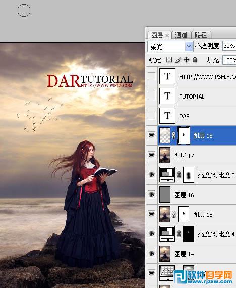Image resolution: width=236 pixels, height=288 pixels.
Task: Hide 亮度/对比度 4 adjustment layer
Action: [x=151, y=233]
